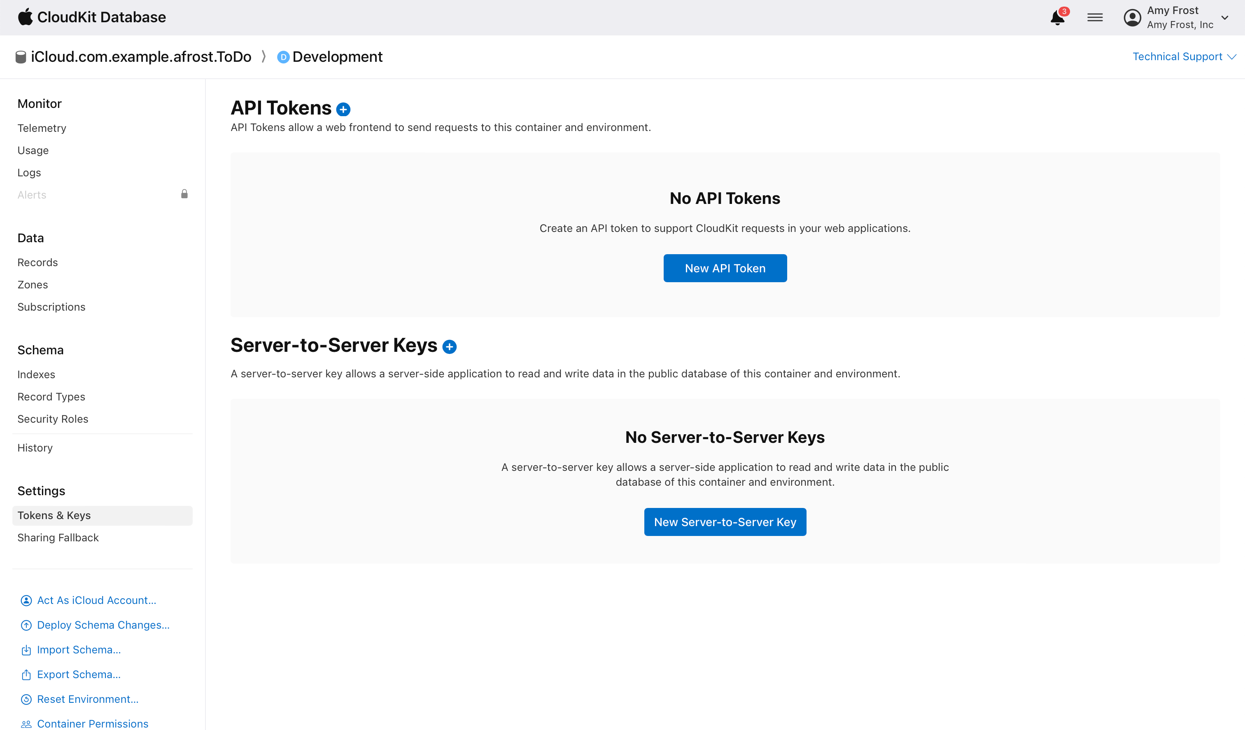This screenshot has width=1245, height=730.
Task: Open the hamburger menu in the top bar
Action: 1095,17
